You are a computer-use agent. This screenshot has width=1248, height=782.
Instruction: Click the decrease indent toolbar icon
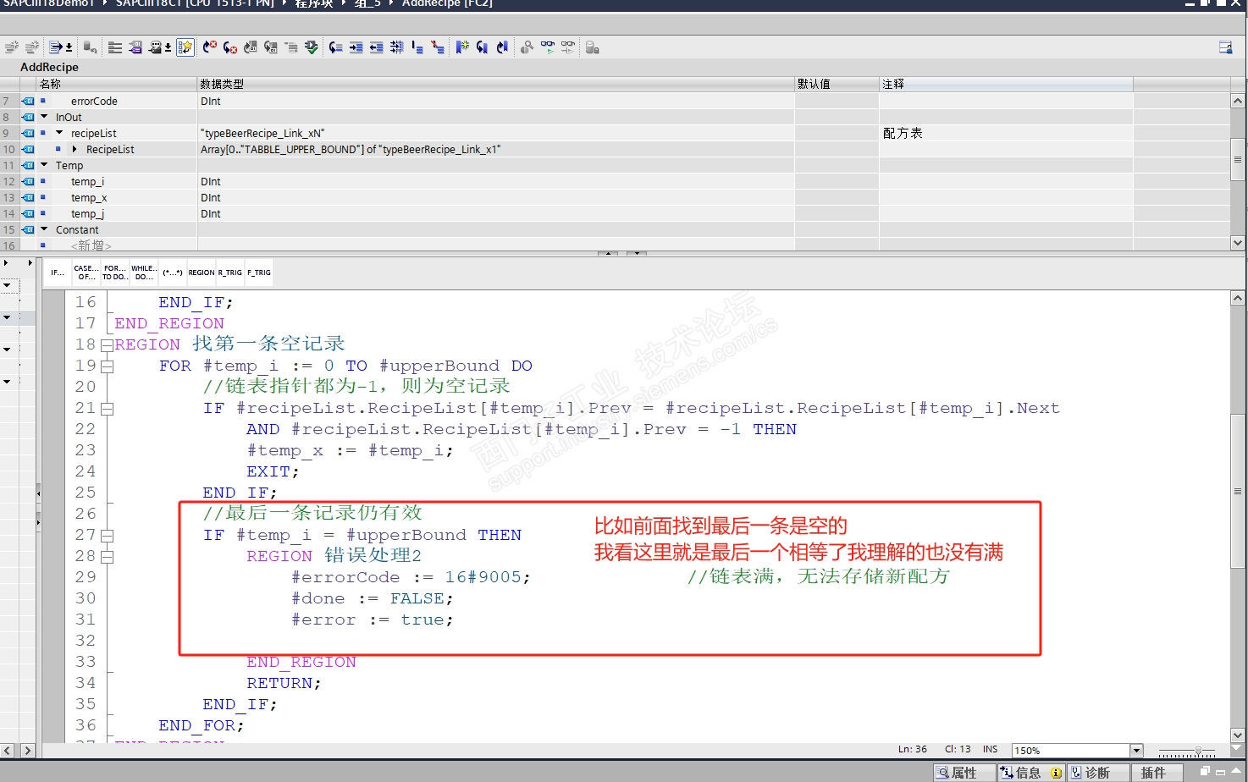(376, 47)
